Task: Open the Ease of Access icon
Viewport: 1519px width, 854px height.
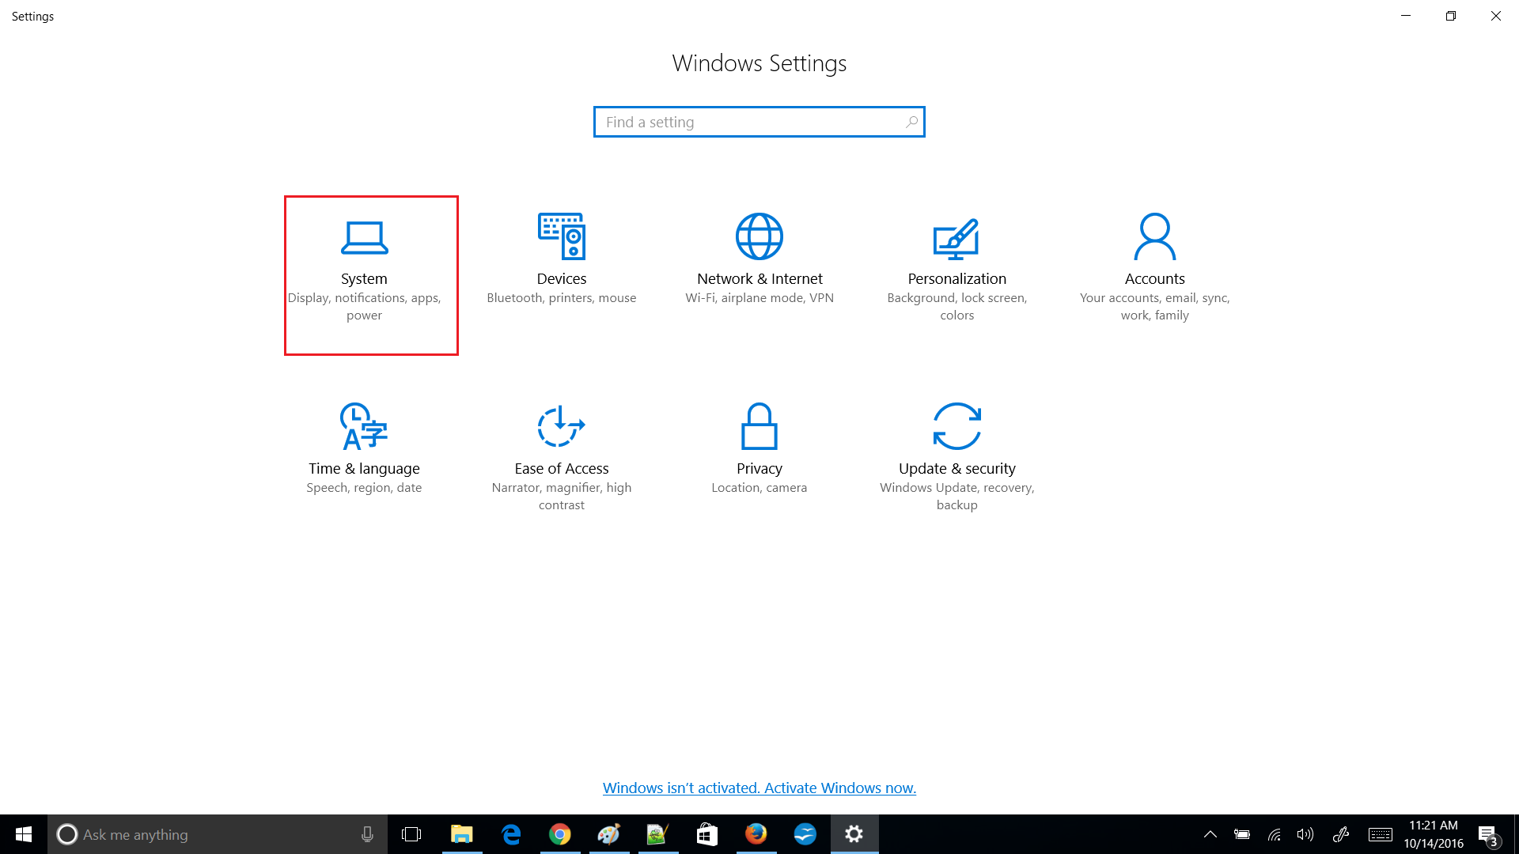Action: tap(561, 426)
